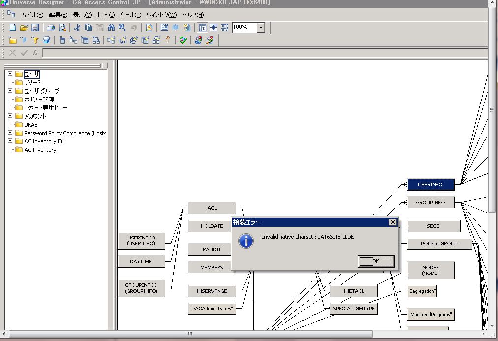Image resolution: width=498 pixels, height=341 pixels.
Task: Click the horizontal scrollbar thumb
Action: click(190, 334)
